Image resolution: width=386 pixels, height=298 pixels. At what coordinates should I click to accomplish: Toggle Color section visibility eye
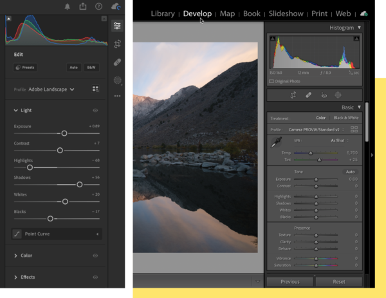(95, 256)
